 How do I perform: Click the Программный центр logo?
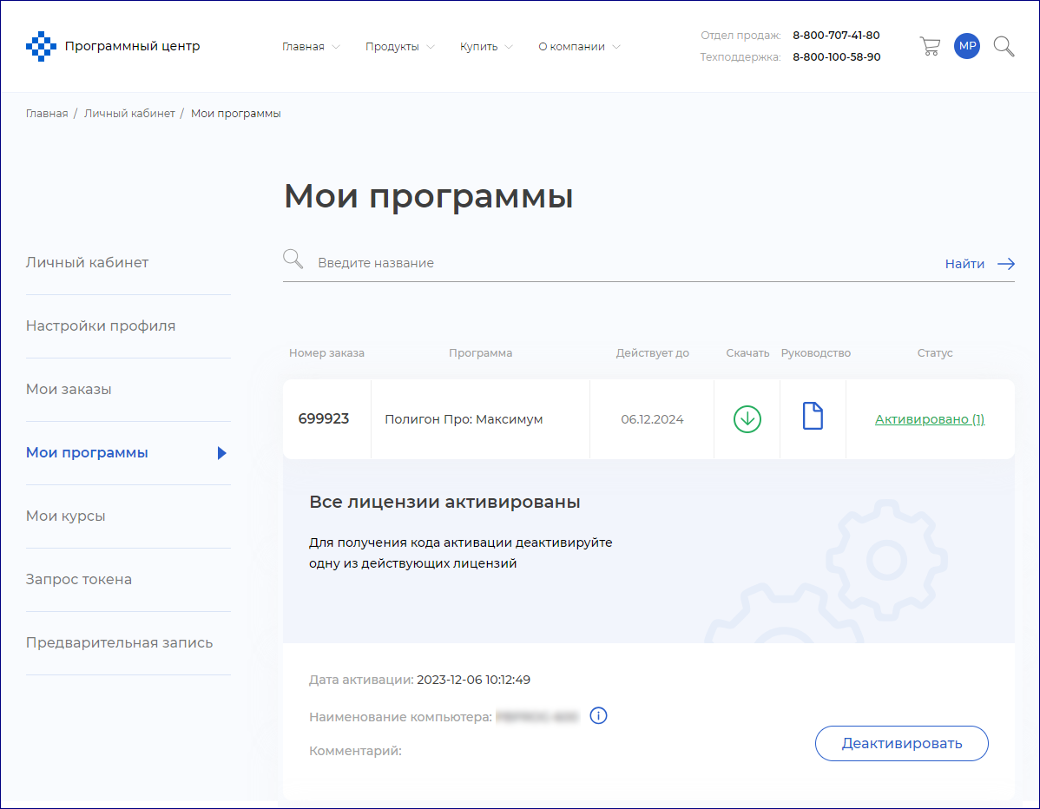(113, 47)
